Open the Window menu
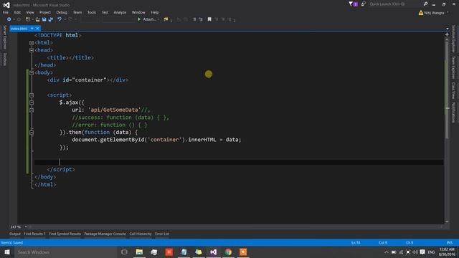459x258 pixels. point(138,12)
